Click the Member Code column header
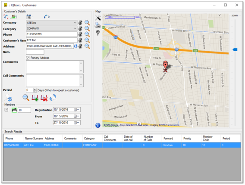 point(211,139)
